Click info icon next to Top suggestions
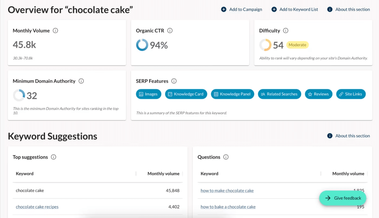379x218 pixels. tap(54, 157)
